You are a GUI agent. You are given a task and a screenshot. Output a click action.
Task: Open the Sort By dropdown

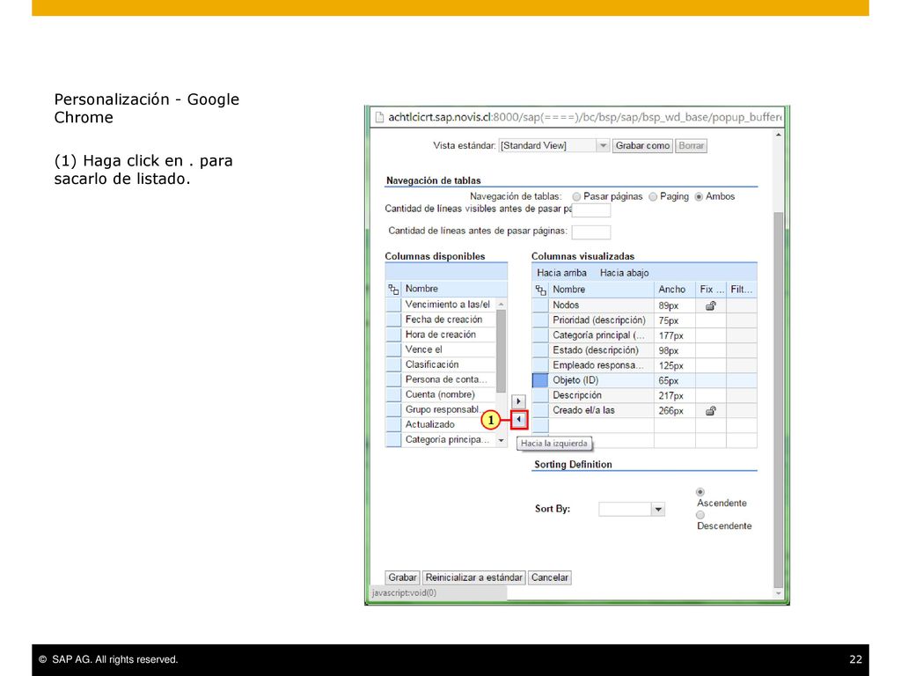coord(658,509)
